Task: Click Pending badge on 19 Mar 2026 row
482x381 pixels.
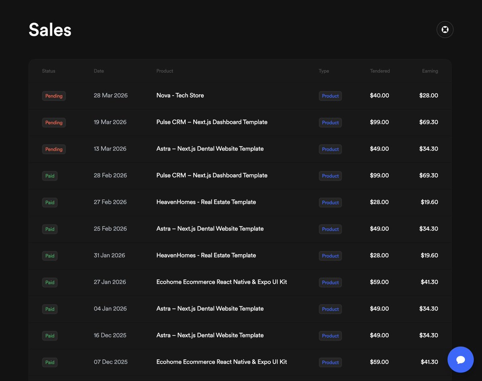Action: (54, 122)
